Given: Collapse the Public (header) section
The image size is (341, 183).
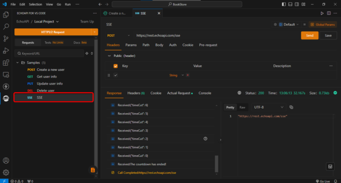Looking at the screenshot, I should click(x=110, y=56).
